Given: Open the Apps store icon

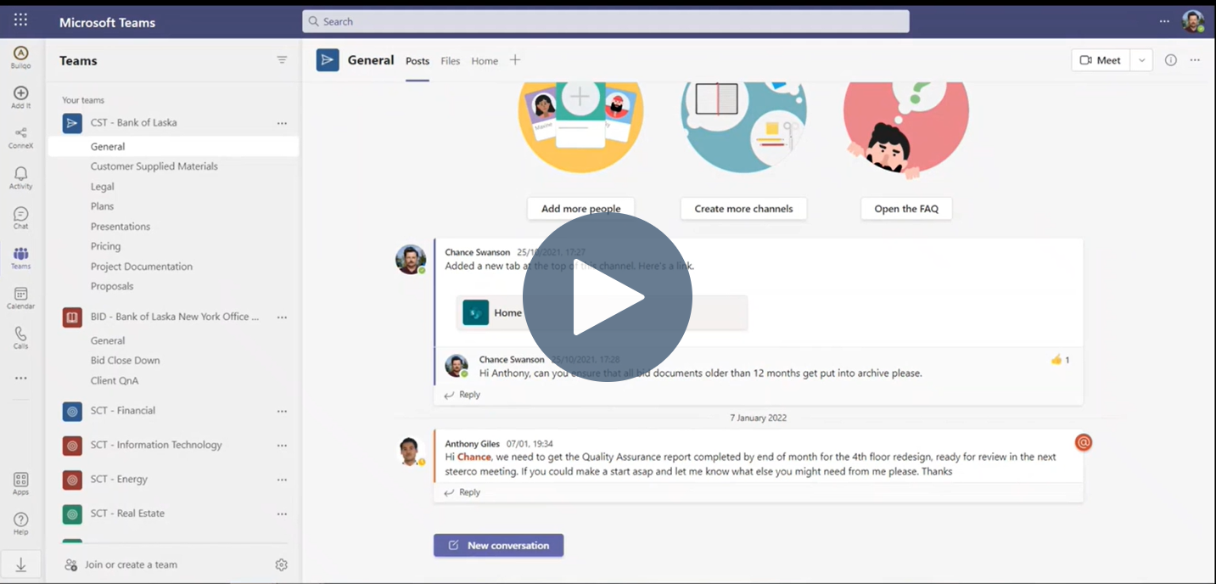Looking at the screenshot, I should [21, 483].
